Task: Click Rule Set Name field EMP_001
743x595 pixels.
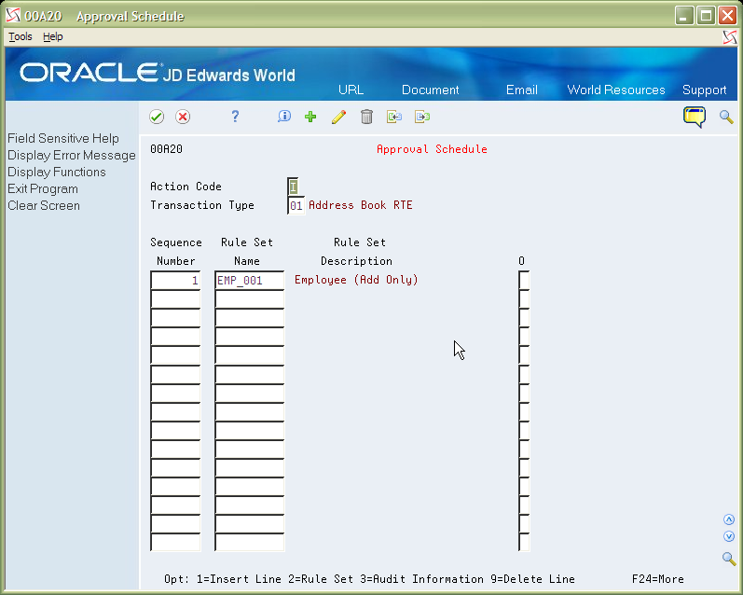Action: coord(249,280)
